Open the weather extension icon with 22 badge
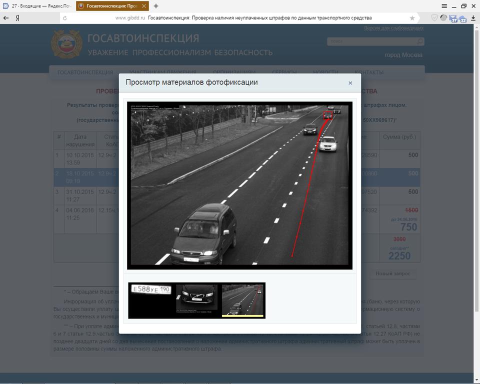This screenshot has width=480, height=384. coord(462,18)
